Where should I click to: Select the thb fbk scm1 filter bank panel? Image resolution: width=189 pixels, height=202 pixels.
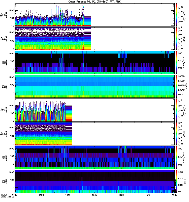coord(95,86)
